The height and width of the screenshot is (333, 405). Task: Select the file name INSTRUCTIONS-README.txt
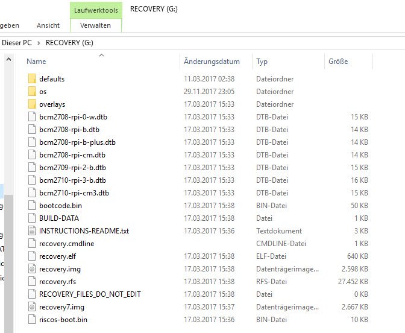coord(84,231)
